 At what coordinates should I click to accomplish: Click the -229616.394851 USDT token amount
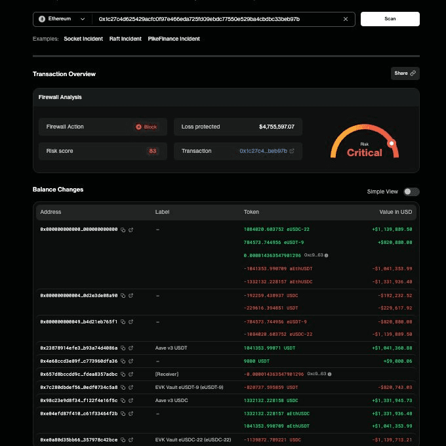(x=271, y=308)
